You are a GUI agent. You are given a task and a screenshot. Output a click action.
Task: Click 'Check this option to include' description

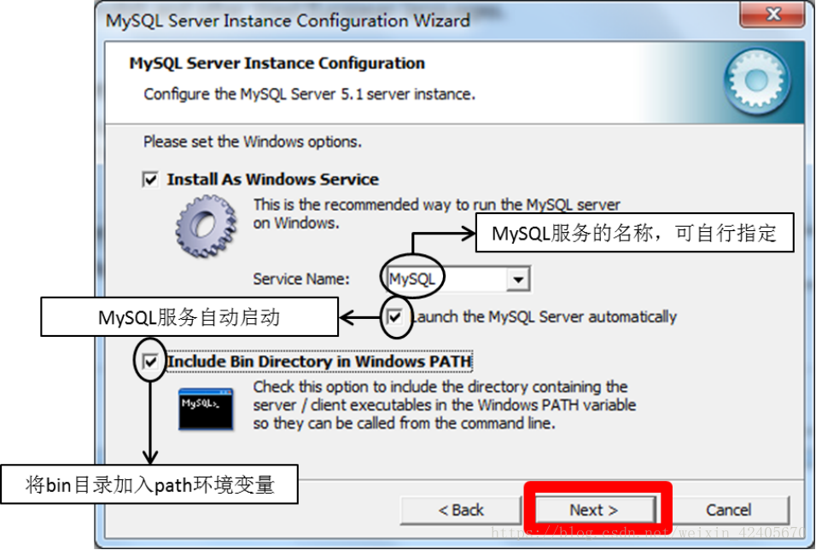coord(445,405)
